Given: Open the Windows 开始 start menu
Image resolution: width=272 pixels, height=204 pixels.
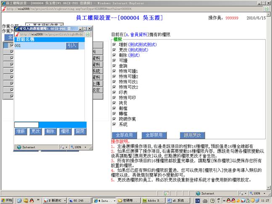Looking at the screenshot, I should [x=8, y=201].
